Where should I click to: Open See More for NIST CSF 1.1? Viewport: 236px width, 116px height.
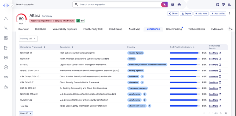point(215,53)
